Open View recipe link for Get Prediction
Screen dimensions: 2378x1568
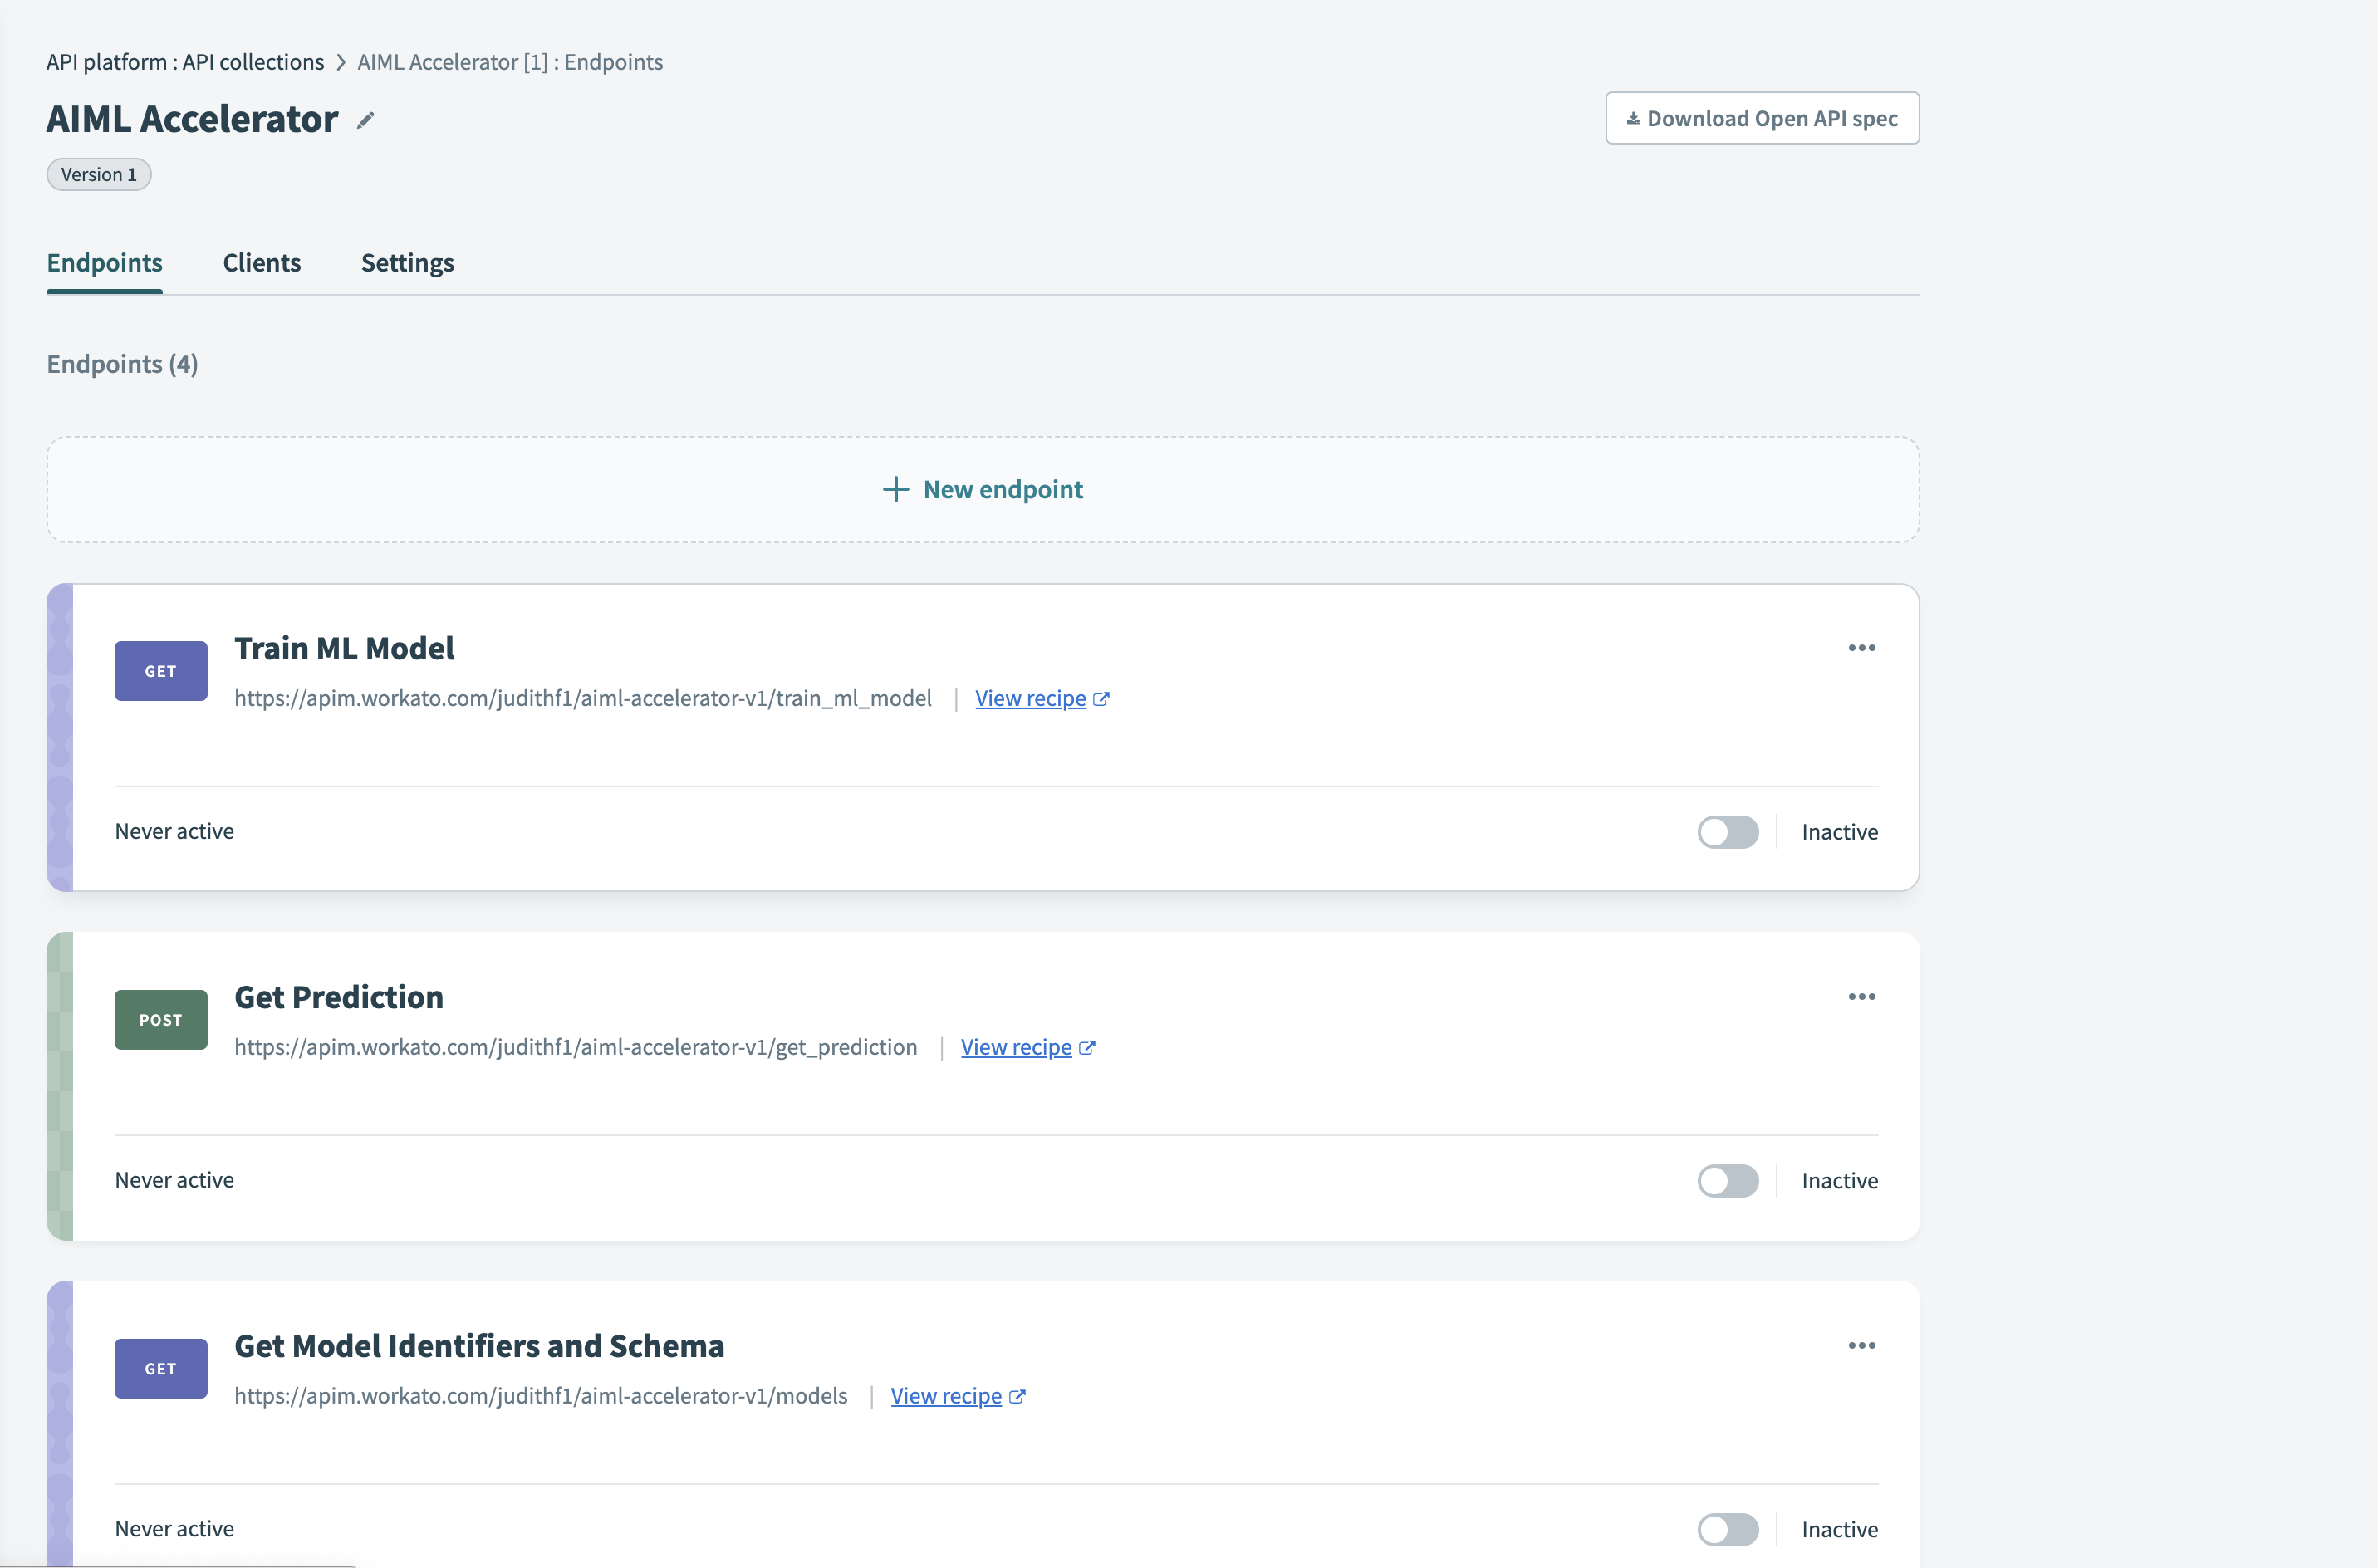(x=1016, y=1047)
